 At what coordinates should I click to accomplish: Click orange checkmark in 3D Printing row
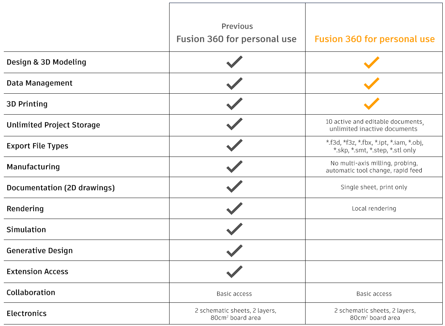pyautogui.click(x=371, y=104)
